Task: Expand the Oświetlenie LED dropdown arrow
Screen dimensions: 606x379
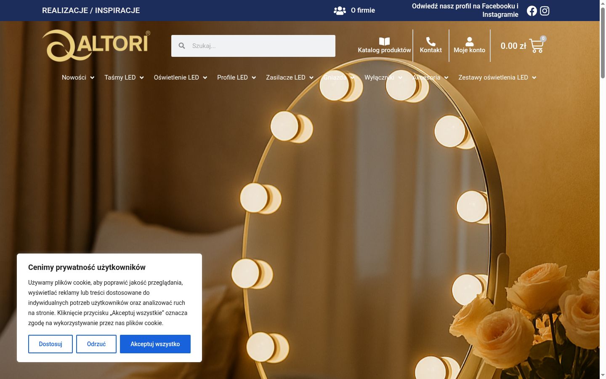Action: click(205, 77)
